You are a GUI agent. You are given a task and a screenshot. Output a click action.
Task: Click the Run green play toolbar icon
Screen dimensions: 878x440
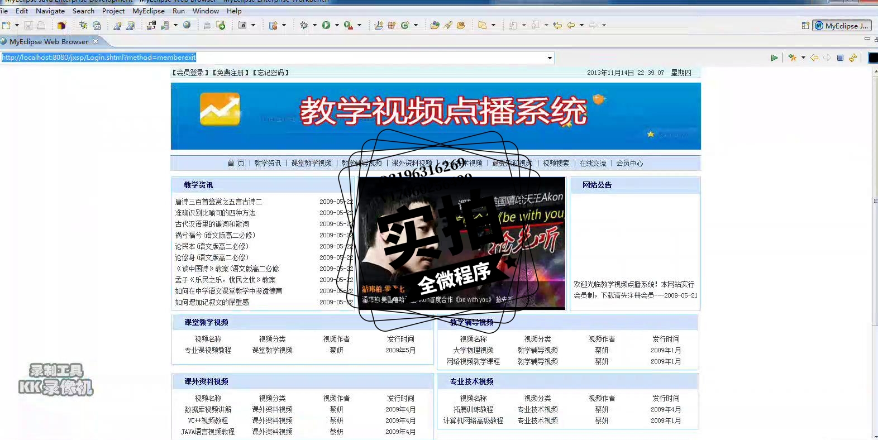pyautogui.click(x=326, y=25)
